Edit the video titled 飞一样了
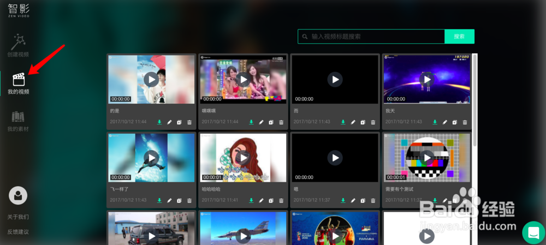546x245 pixels. point(169,200)
